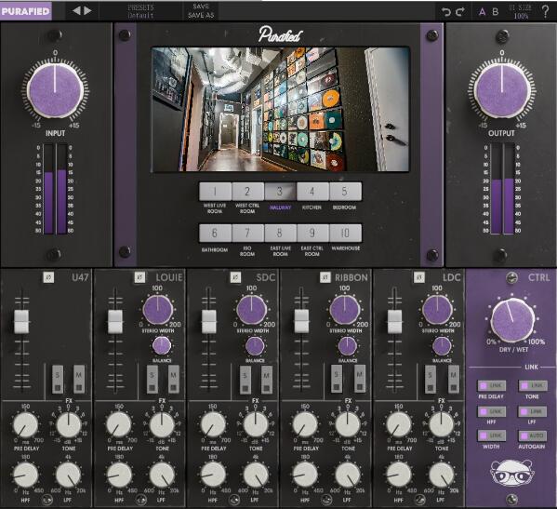
Task: Solo the SDC channel
Action: 245,379
